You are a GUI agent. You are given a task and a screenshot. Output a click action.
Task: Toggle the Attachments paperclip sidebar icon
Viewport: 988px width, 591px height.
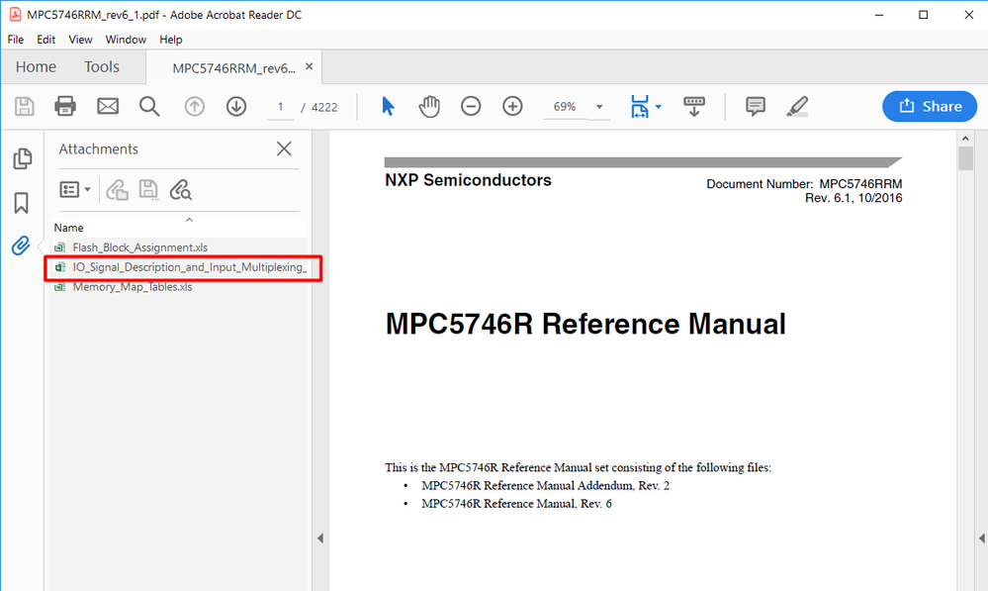(21, 246)
